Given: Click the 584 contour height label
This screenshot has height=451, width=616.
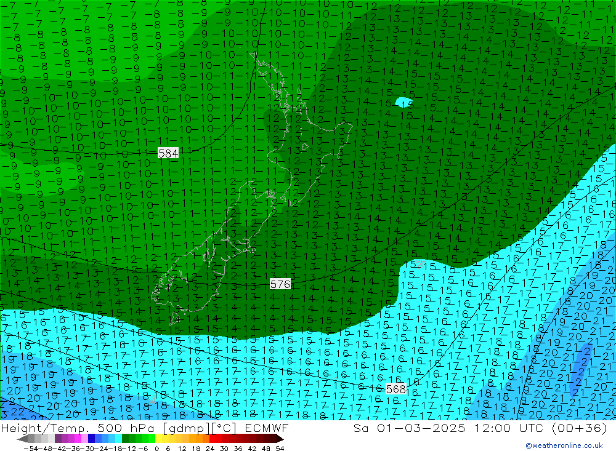Looking at the screenshot, I should 168,153.
